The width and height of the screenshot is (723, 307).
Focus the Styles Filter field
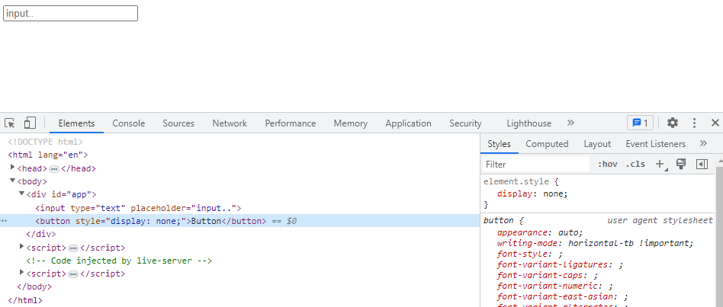pos(536,165)
